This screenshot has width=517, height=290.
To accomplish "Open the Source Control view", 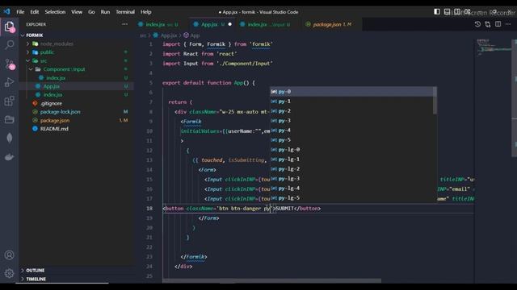I will [9, 64].
